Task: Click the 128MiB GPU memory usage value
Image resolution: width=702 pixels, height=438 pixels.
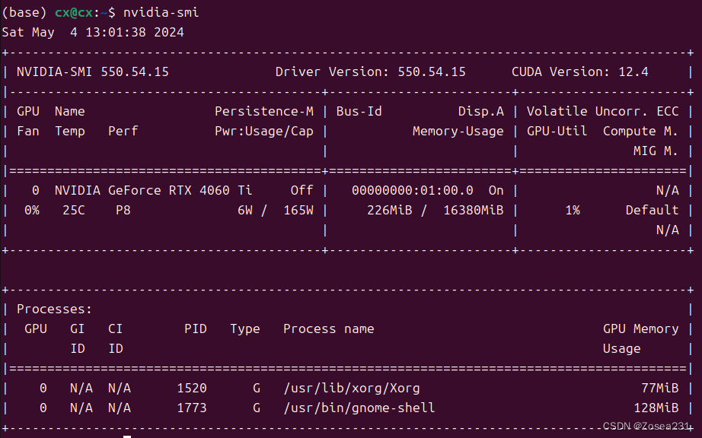Action: coord(659,408)
